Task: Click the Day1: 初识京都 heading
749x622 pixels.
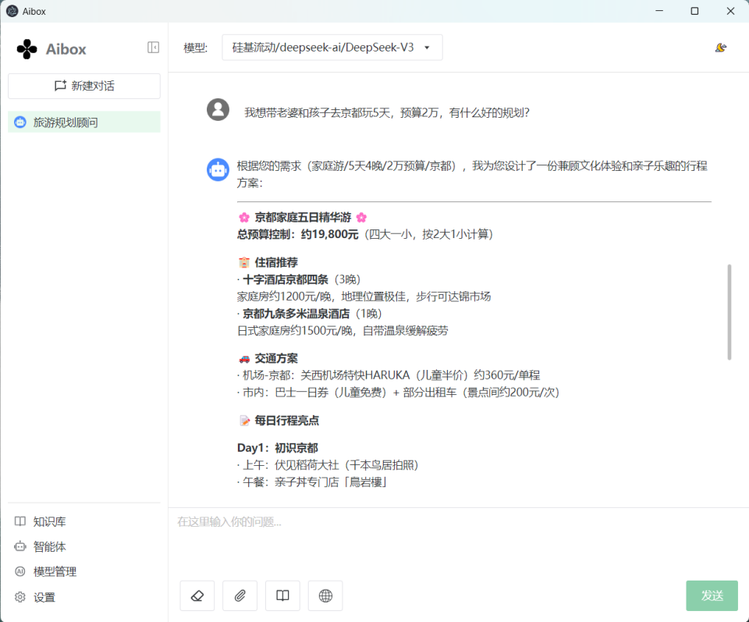Action: click(278, 448)
